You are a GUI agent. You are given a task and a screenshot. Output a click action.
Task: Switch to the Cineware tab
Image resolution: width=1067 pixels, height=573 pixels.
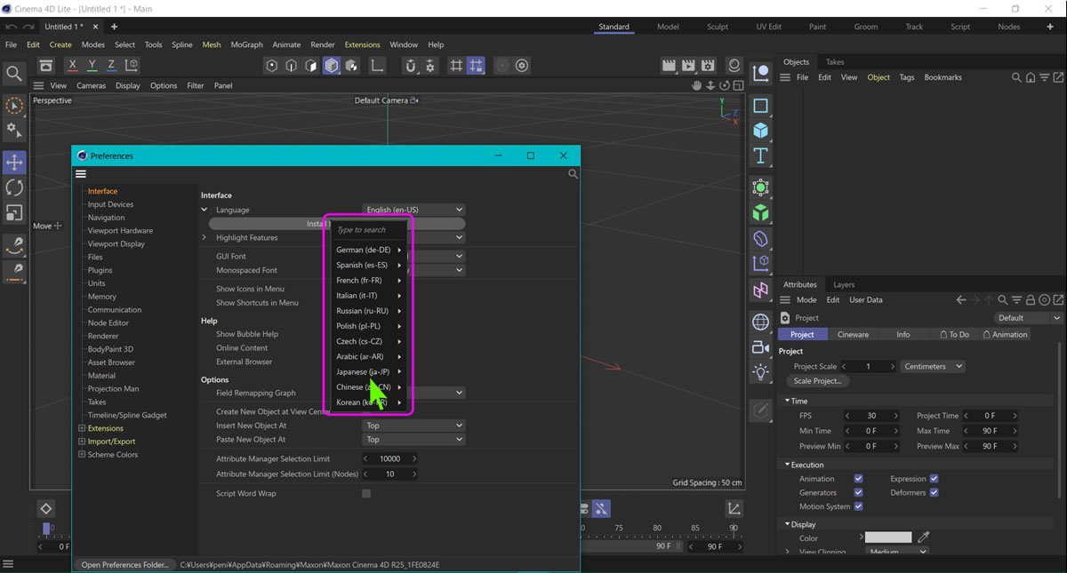853,334
